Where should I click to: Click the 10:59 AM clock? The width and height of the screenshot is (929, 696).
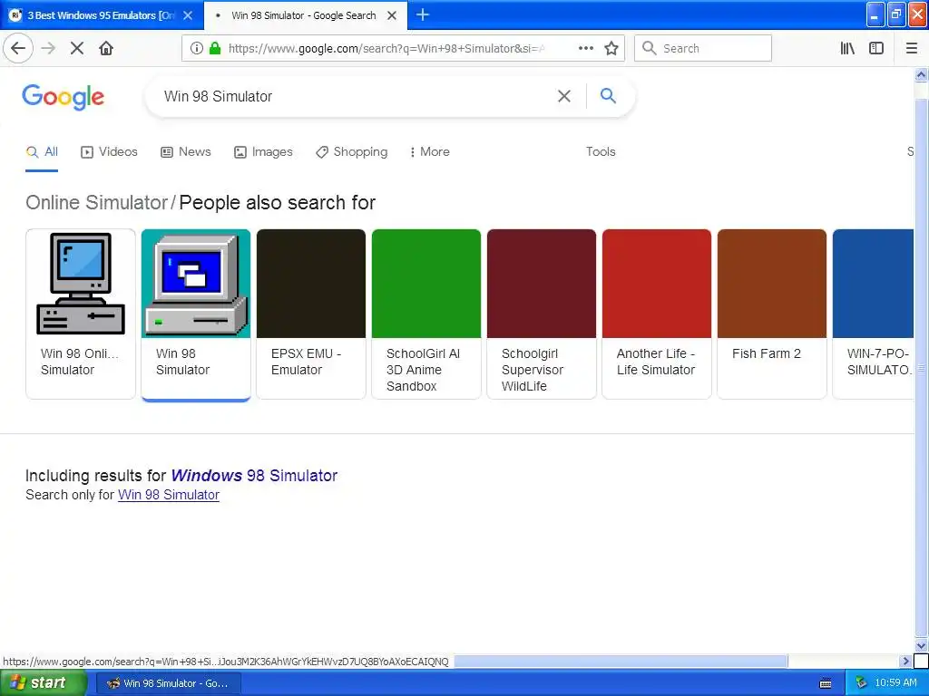(x=895, y=683)
